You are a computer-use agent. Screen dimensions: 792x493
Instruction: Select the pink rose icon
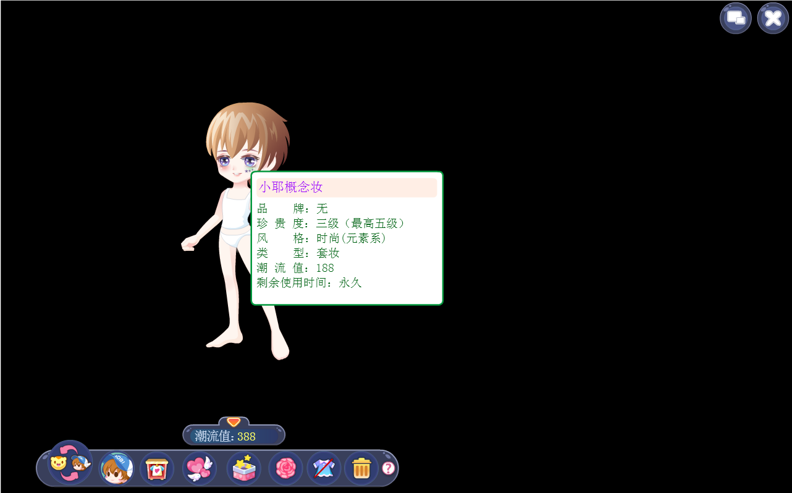(x=285, y=469)
